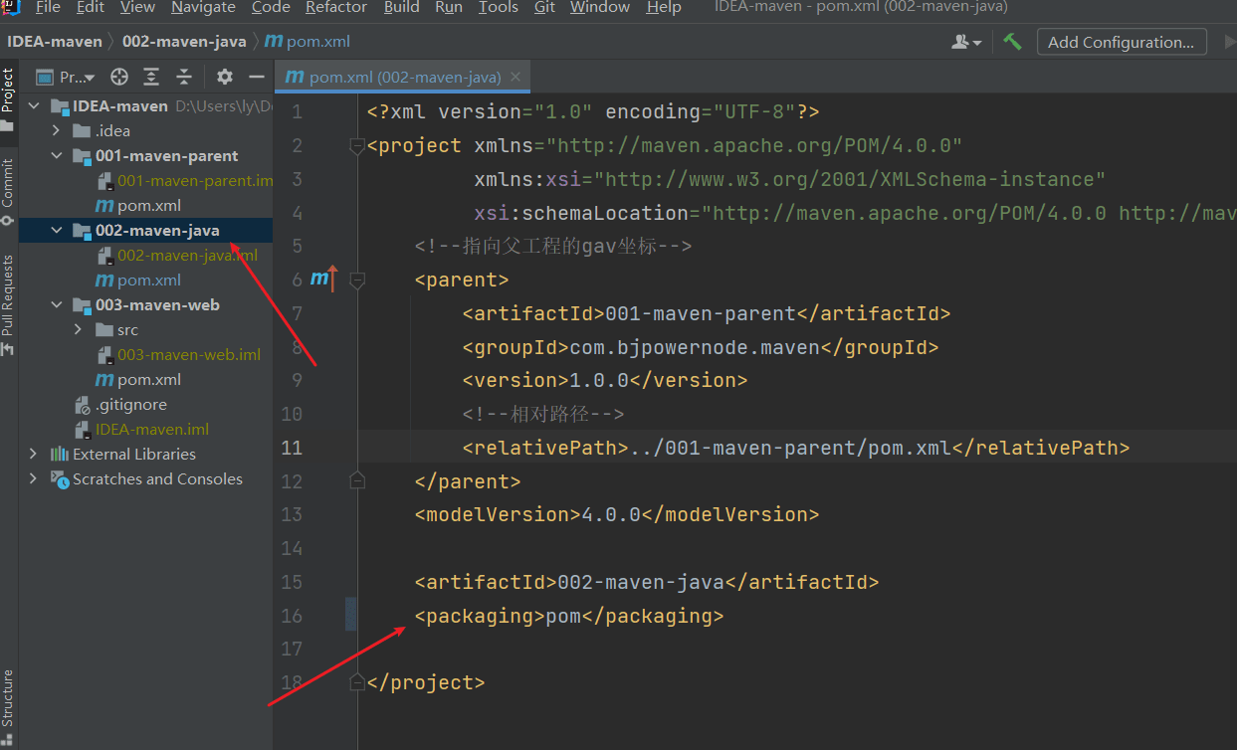The image size is (1237, 750).
Task: Open the Edit menu
Action: click(91, 8)
